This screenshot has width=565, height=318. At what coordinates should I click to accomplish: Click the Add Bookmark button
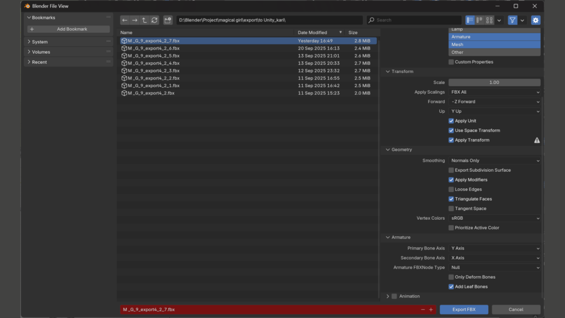coord(69,29)
